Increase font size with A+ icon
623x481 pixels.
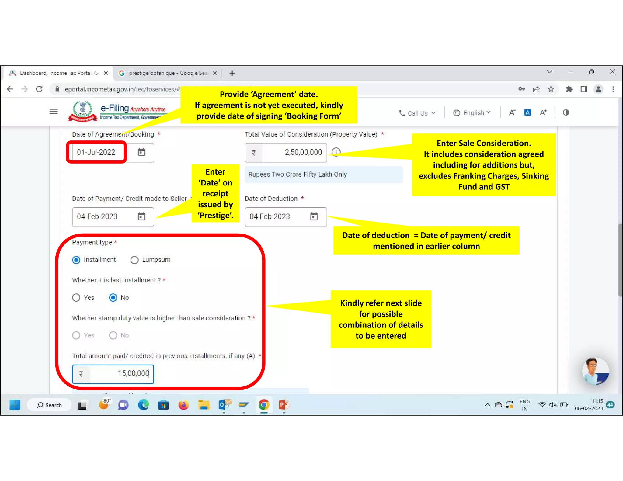tap(543, 112)
